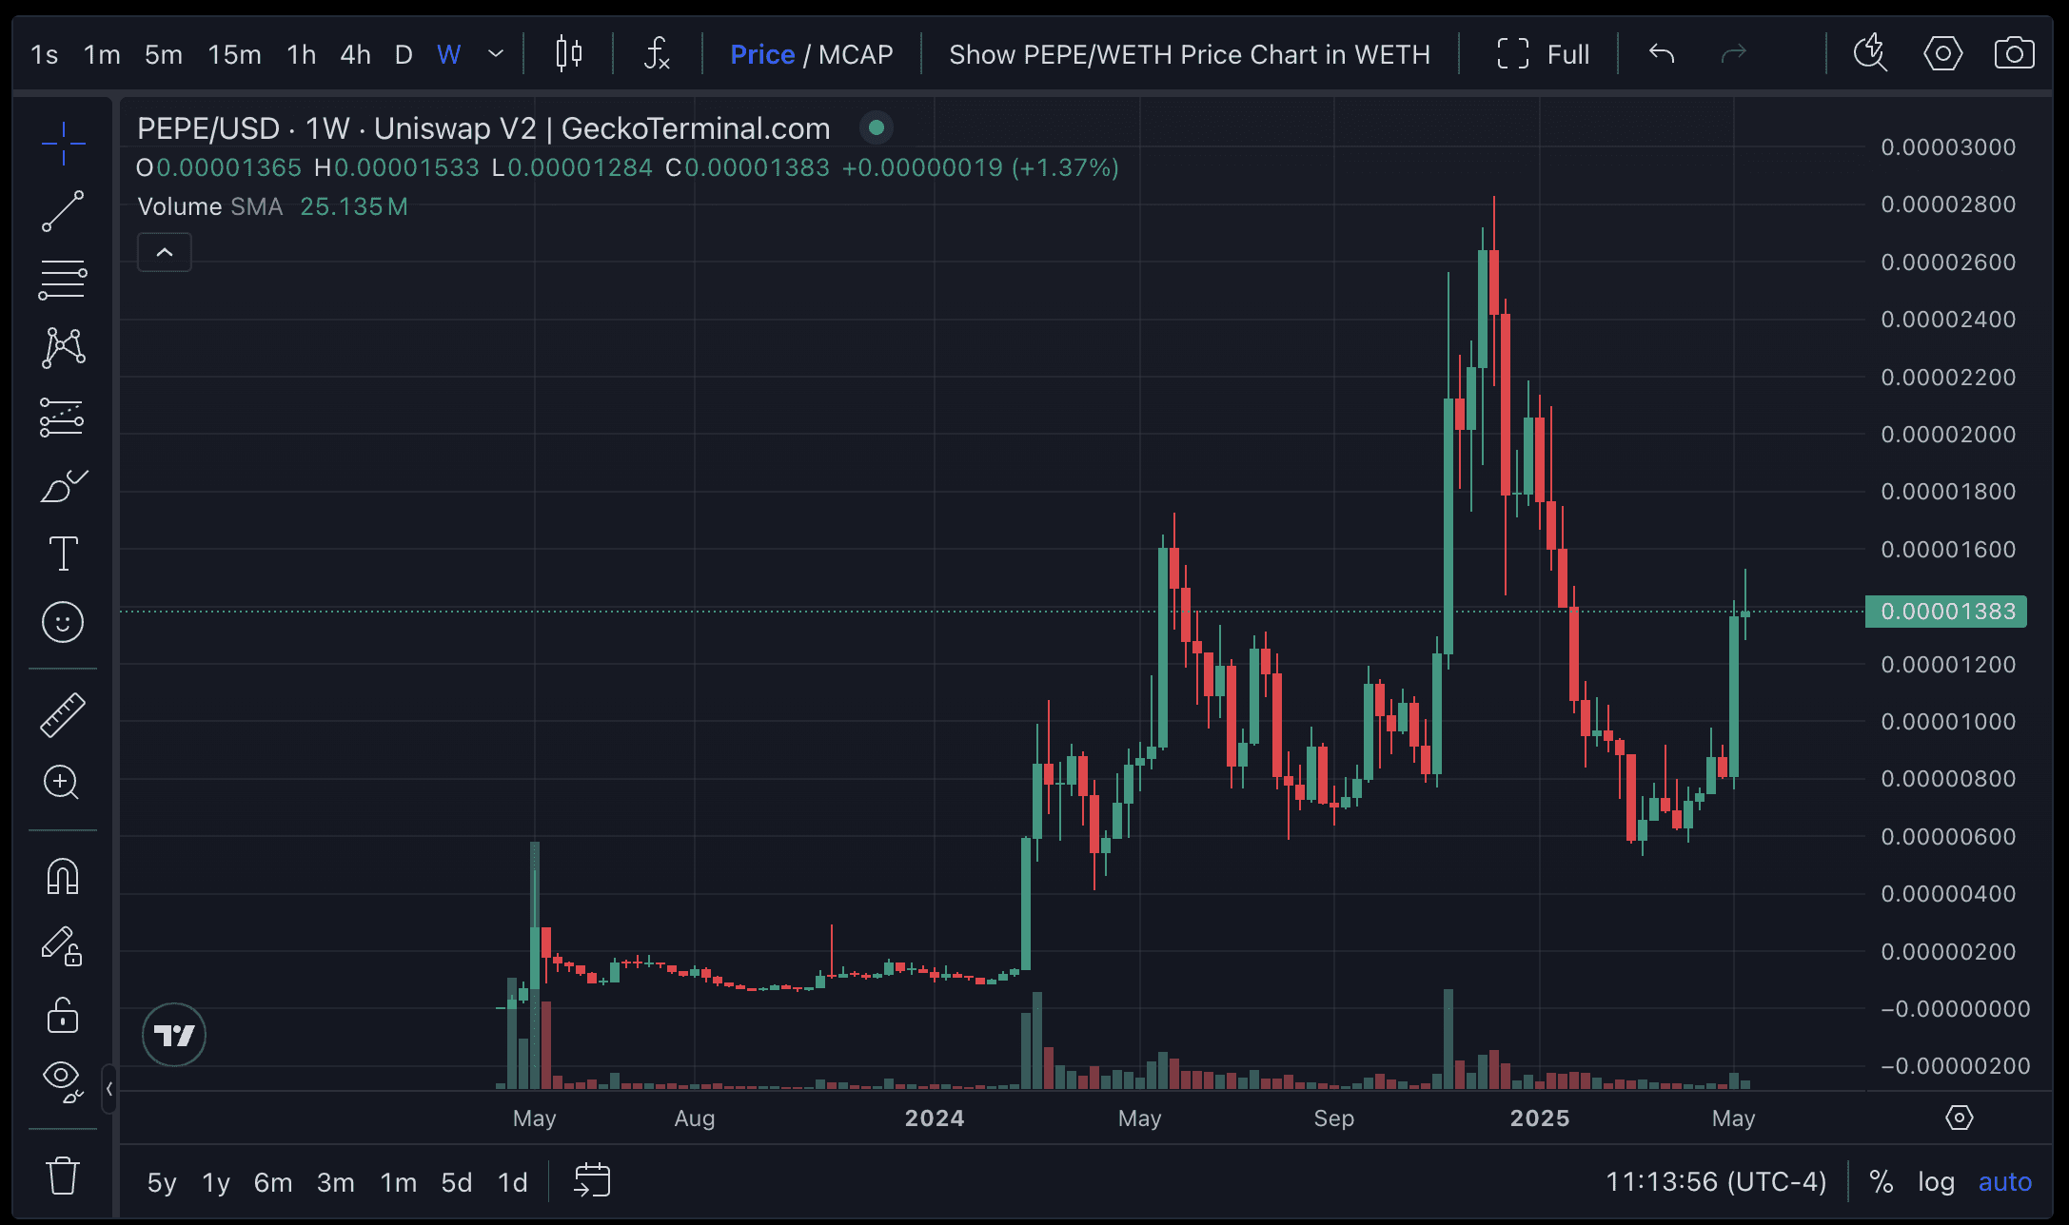Open the indicators fx menu
2069x1225 pixels.
(x=657, y=54)
